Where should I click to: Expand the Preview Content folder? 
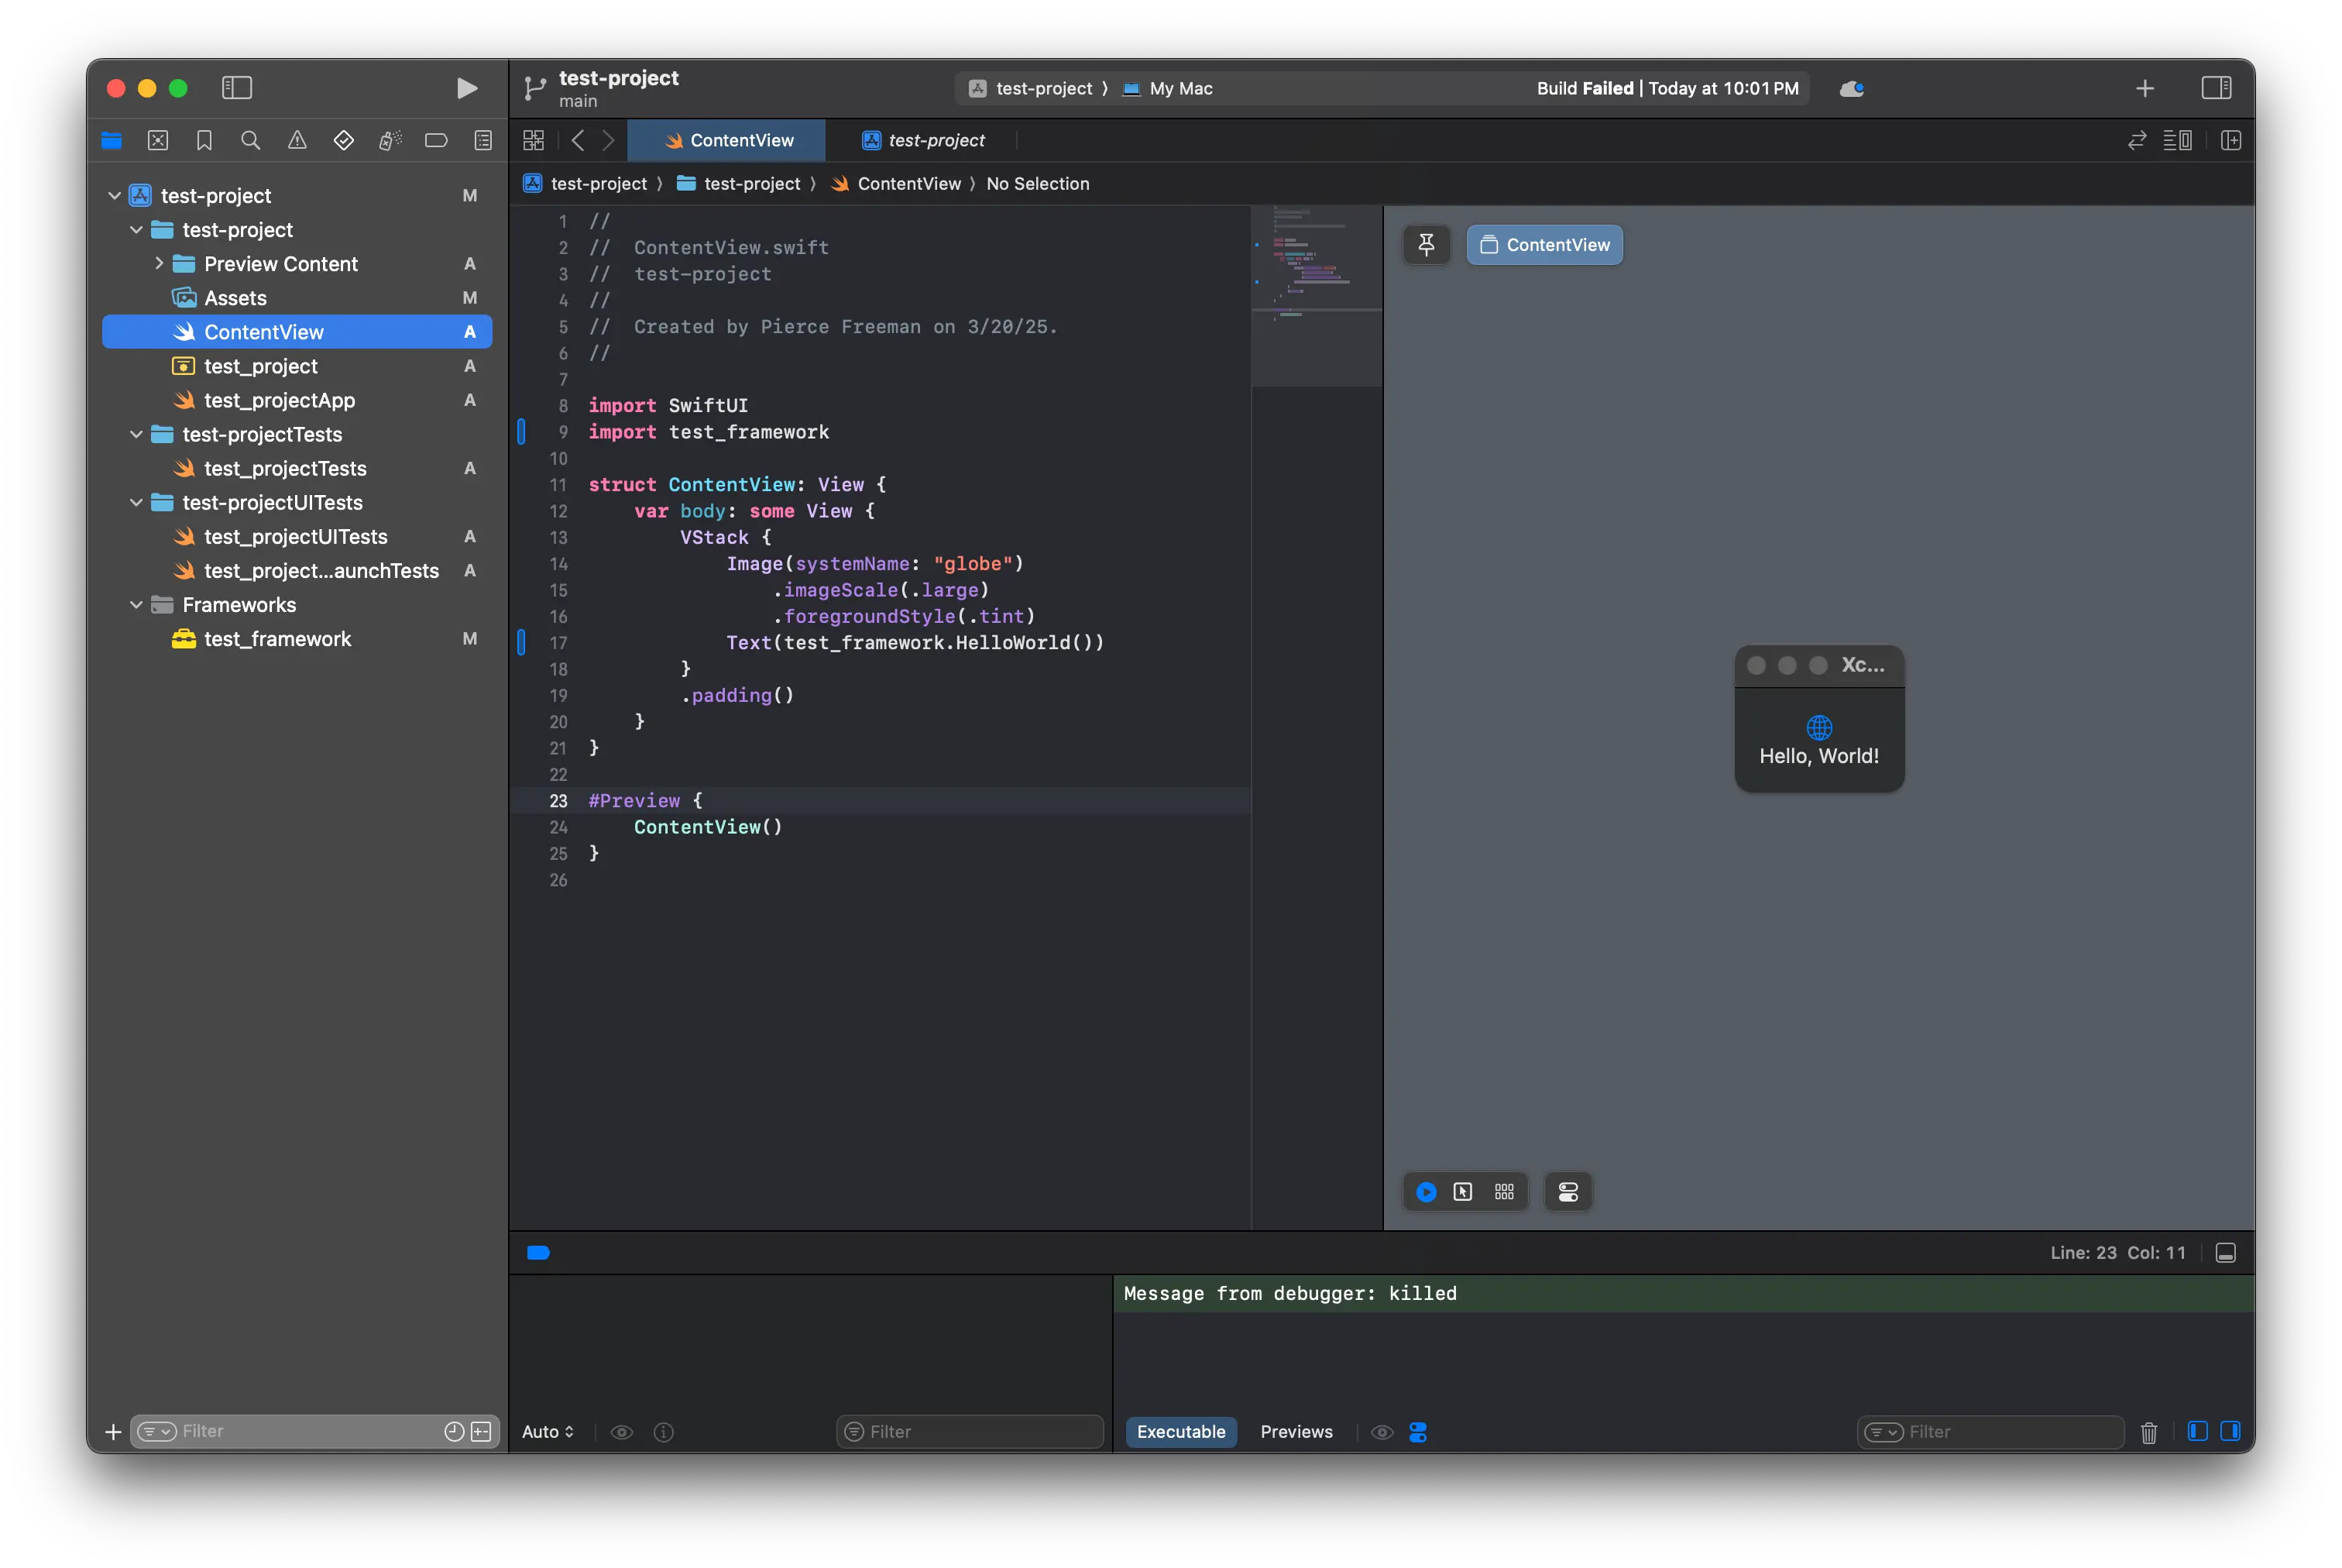pyautogui.click(x=158, y=263)
